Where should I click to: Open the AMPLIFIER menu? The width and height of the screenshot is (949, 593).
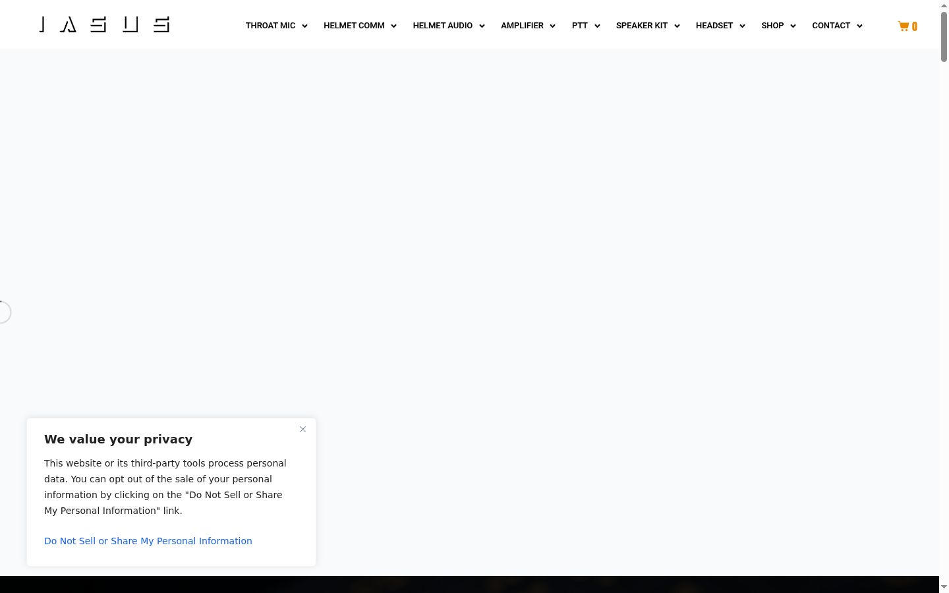pos(522,26)
